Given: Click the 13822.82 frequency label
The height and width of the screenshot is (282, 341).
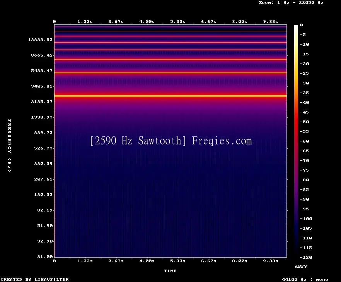Looking at the screenshot, I should 40,40.
